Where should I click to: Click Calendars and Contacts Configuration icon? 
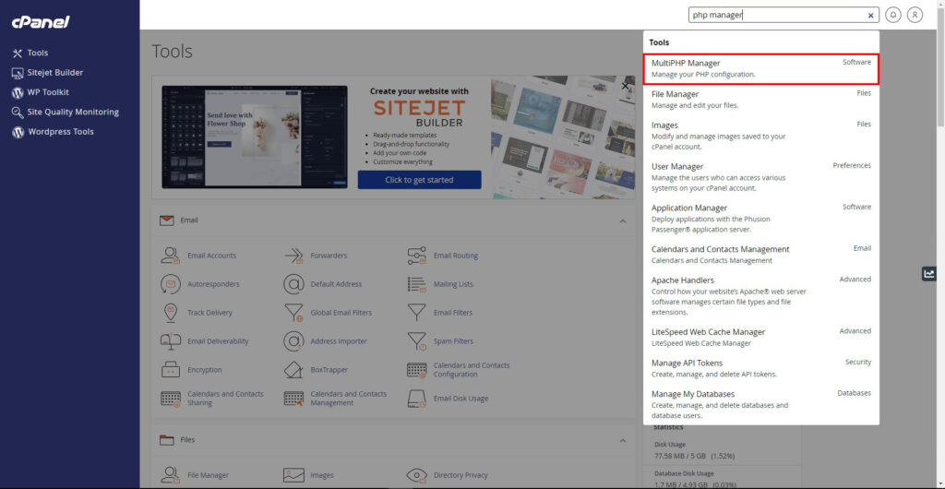[416, 370]
